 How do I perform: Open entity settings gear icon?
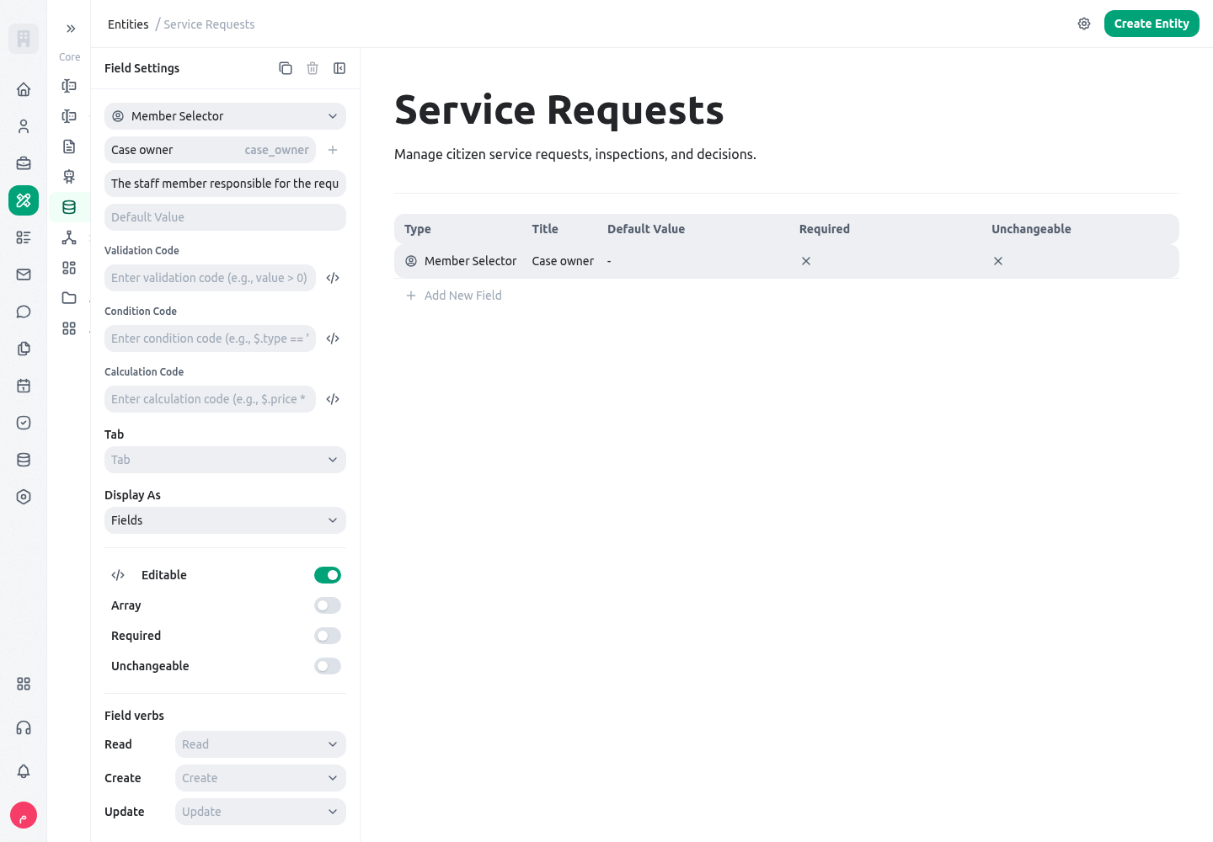pyautogui.click(x=1084, y=24)
